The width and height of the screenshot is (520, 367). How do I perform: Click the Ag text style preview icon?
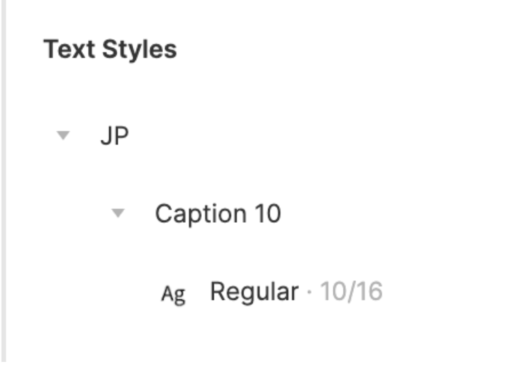coord(173,294)
